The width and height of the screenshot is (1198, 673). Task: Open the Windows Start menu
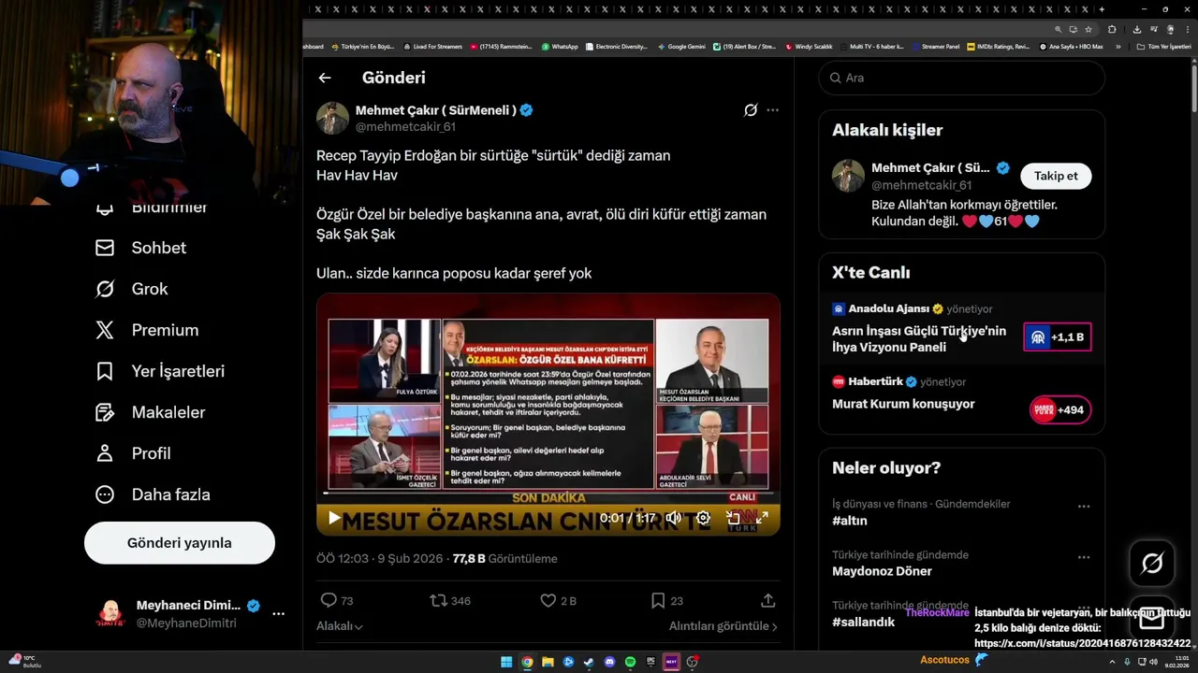[x=506, y=662]
